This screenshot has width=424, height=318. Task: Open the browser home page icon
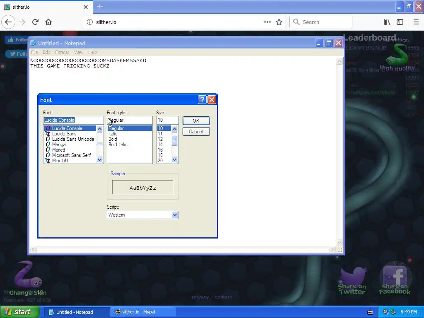tap(48, 22)
